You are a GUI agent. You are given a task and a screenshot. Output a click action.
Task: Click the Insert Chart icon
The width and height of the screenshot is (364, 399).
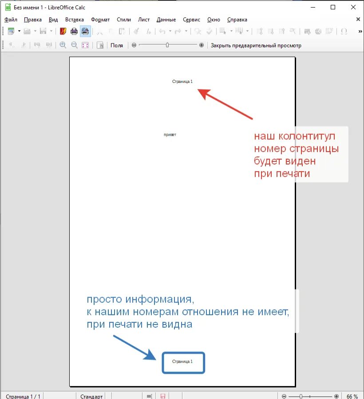(x=318, y=31)
